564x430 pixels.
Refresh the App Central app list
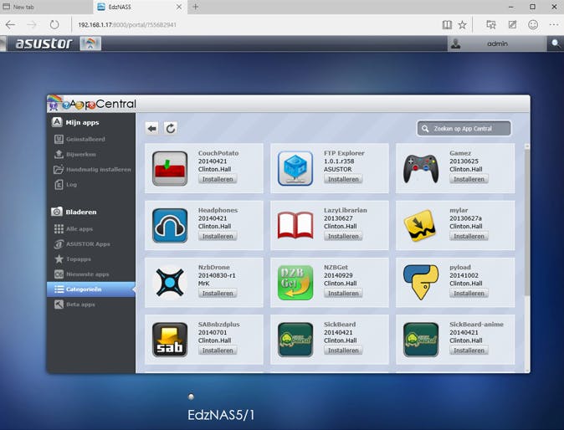coord(171,128)
